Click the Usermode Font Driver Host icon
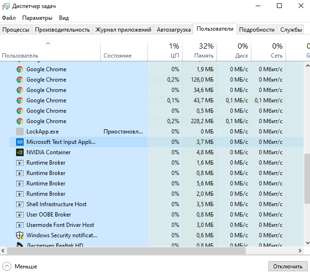The width and height of the screenshot is (310, 275). point(20,225)
